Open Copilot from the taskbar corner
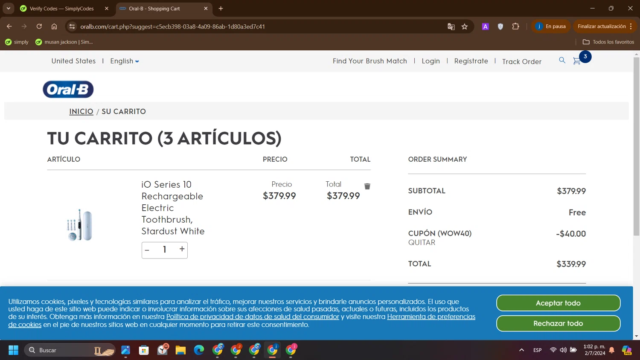This screenshot has height=360, width=640. pyautogui.click(x=627, y=350)
